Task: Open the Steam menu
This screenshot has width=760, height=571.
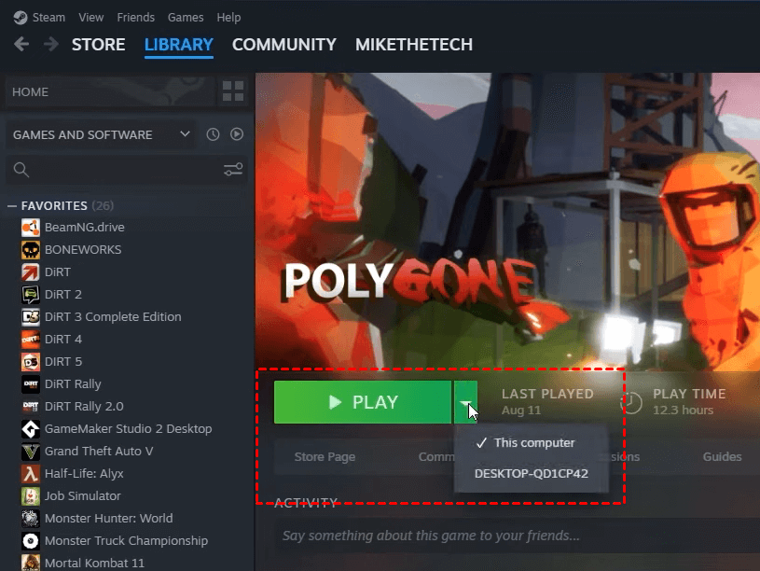Action: (48, 18)
